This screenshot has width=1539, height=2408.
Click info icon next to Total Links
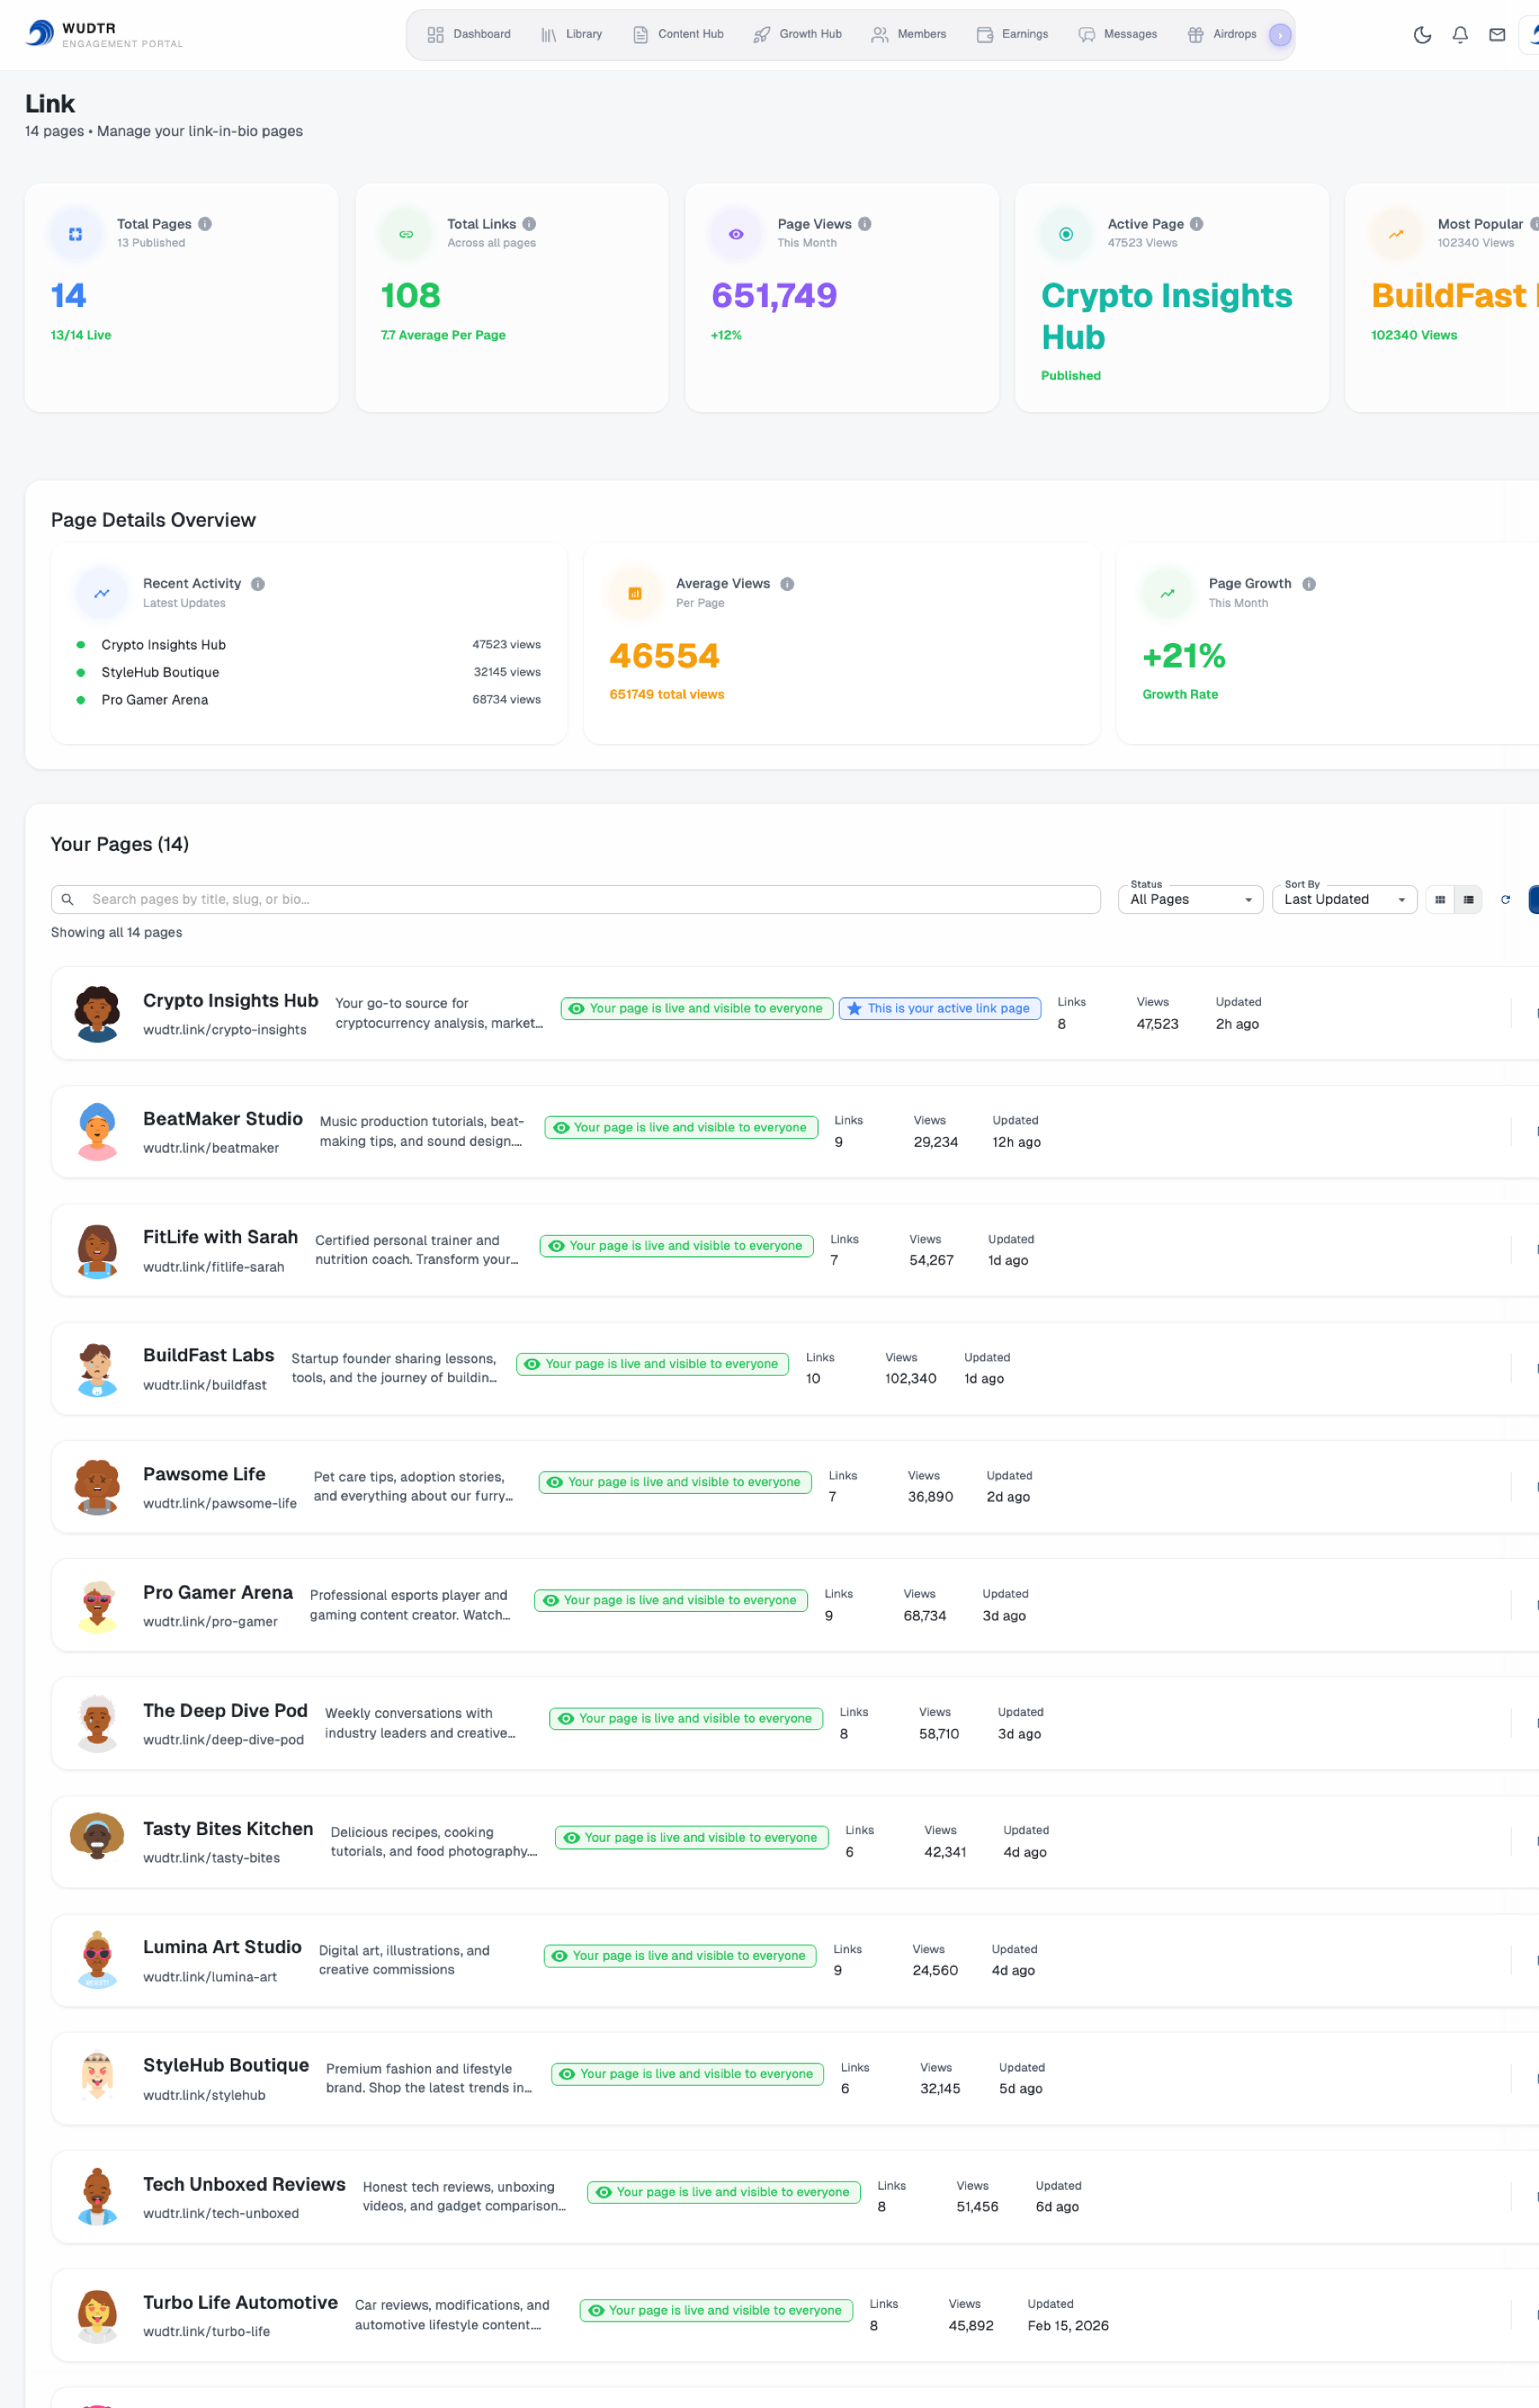tap(529, 224)
